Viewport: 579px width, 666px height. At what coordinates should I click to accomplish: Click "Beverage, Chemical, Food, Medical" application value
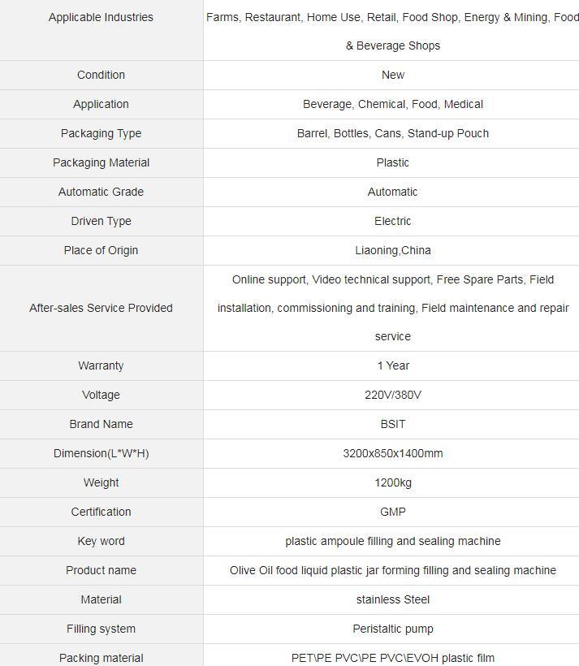392,104
